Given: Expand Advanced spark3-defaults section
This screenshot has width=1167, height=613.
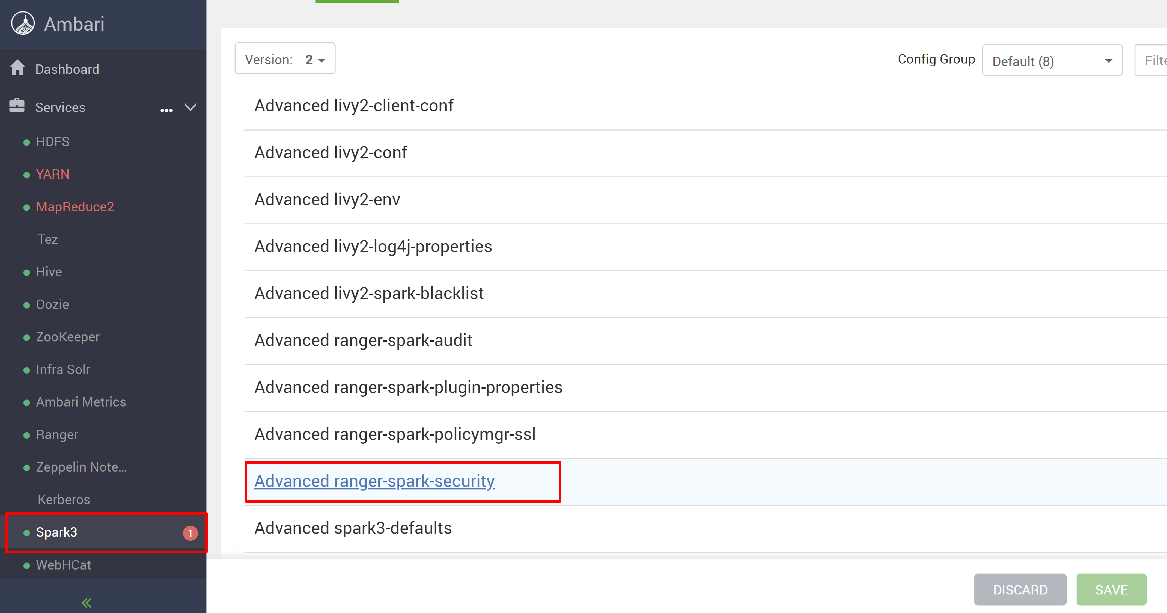Looking at the screenshot, I should (x=353, y=528).
